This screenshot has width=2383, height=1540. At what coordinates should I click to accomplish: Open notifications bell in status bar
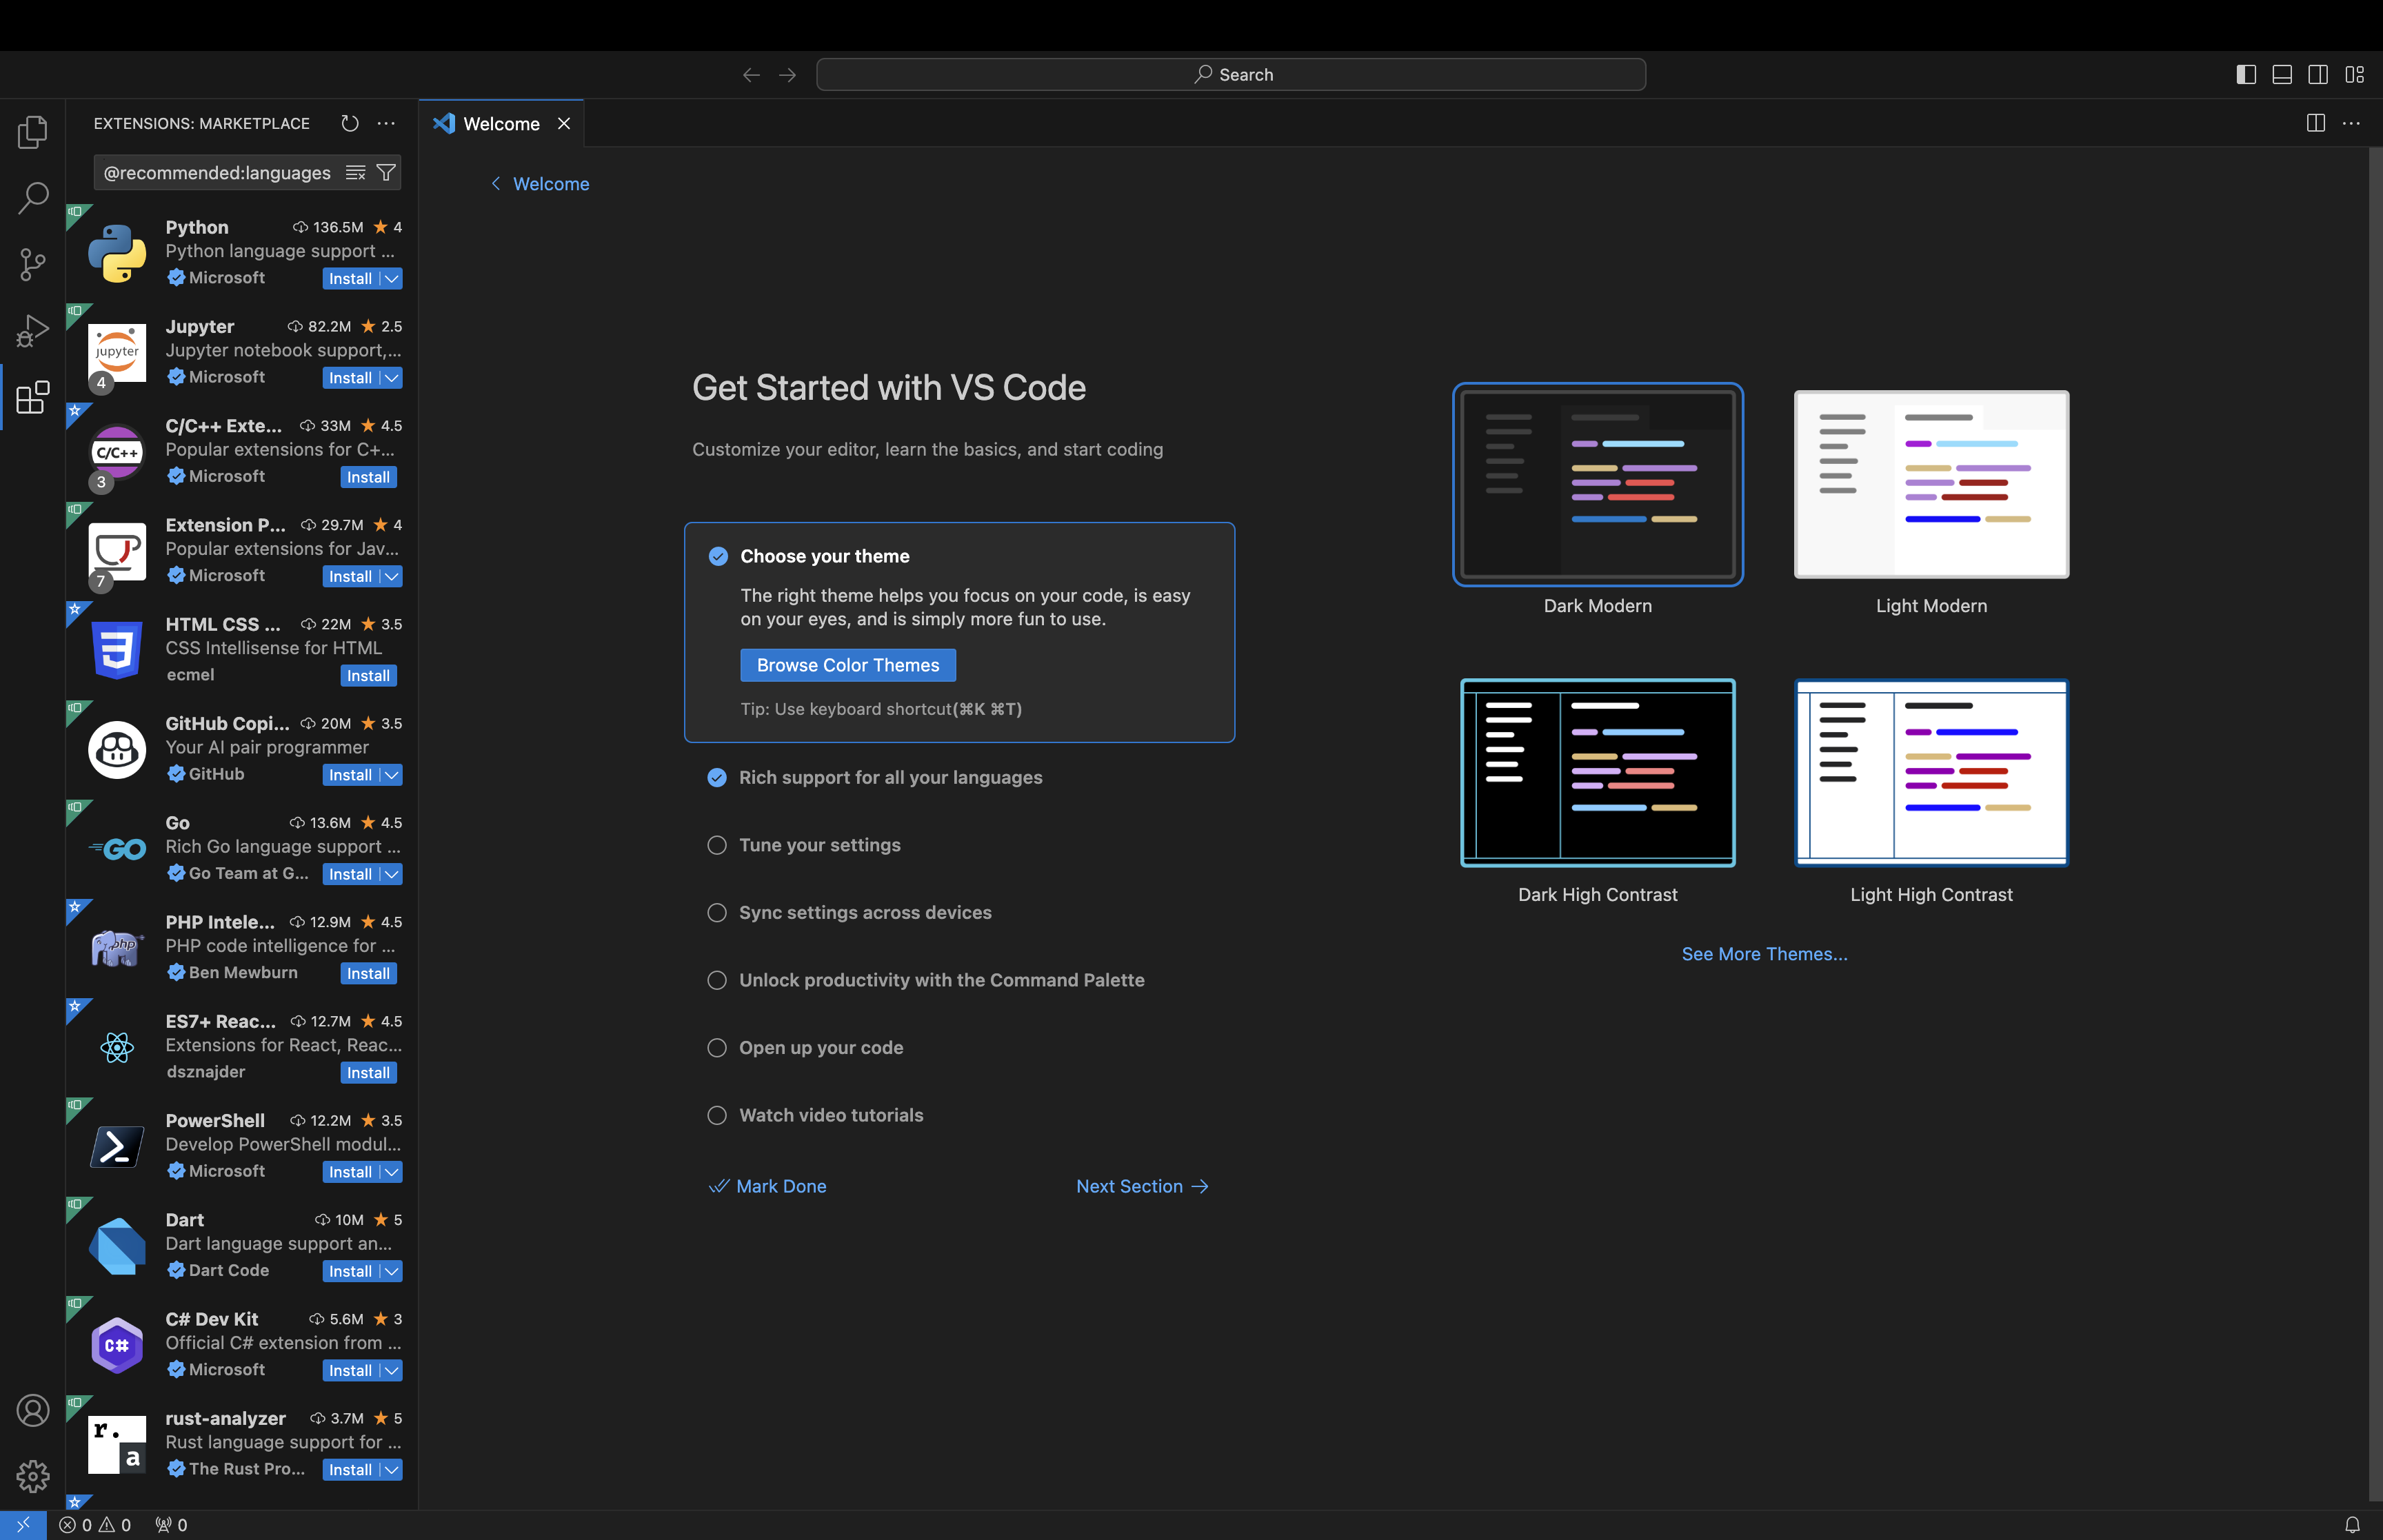point(2352,1525)
